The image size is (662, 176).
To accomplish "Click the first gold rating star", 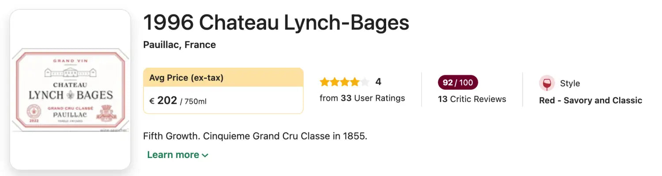I will (325, 82).
